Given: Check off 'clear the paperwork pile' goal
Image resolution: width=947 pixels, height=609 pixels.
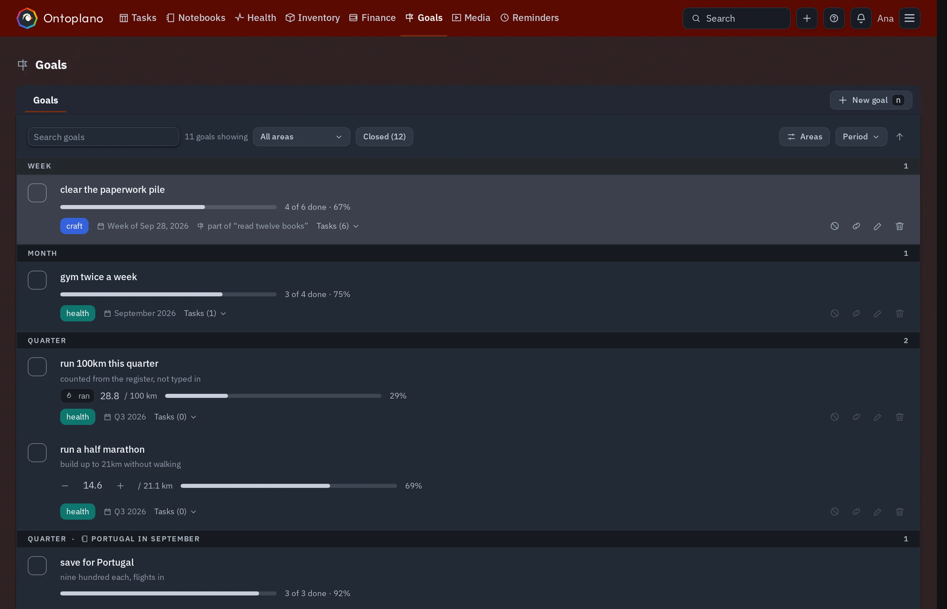Looking at the screenshot, I should [x=37, y=193].
